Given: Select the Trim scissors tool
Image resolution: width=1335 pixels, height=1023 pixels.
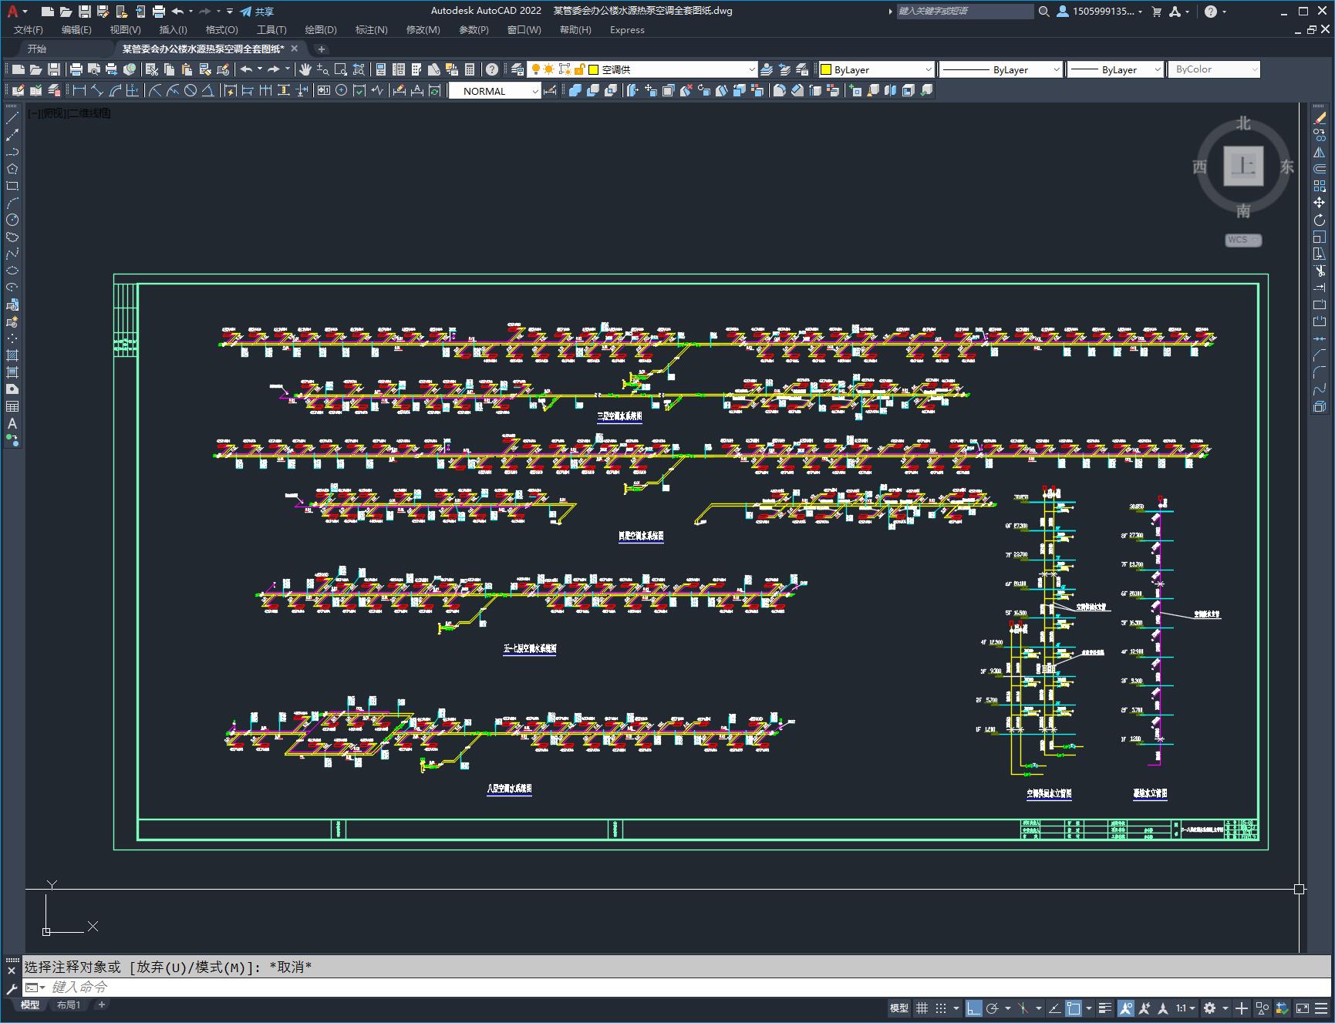Looking at the screenshot, I should pos(1320,271).
